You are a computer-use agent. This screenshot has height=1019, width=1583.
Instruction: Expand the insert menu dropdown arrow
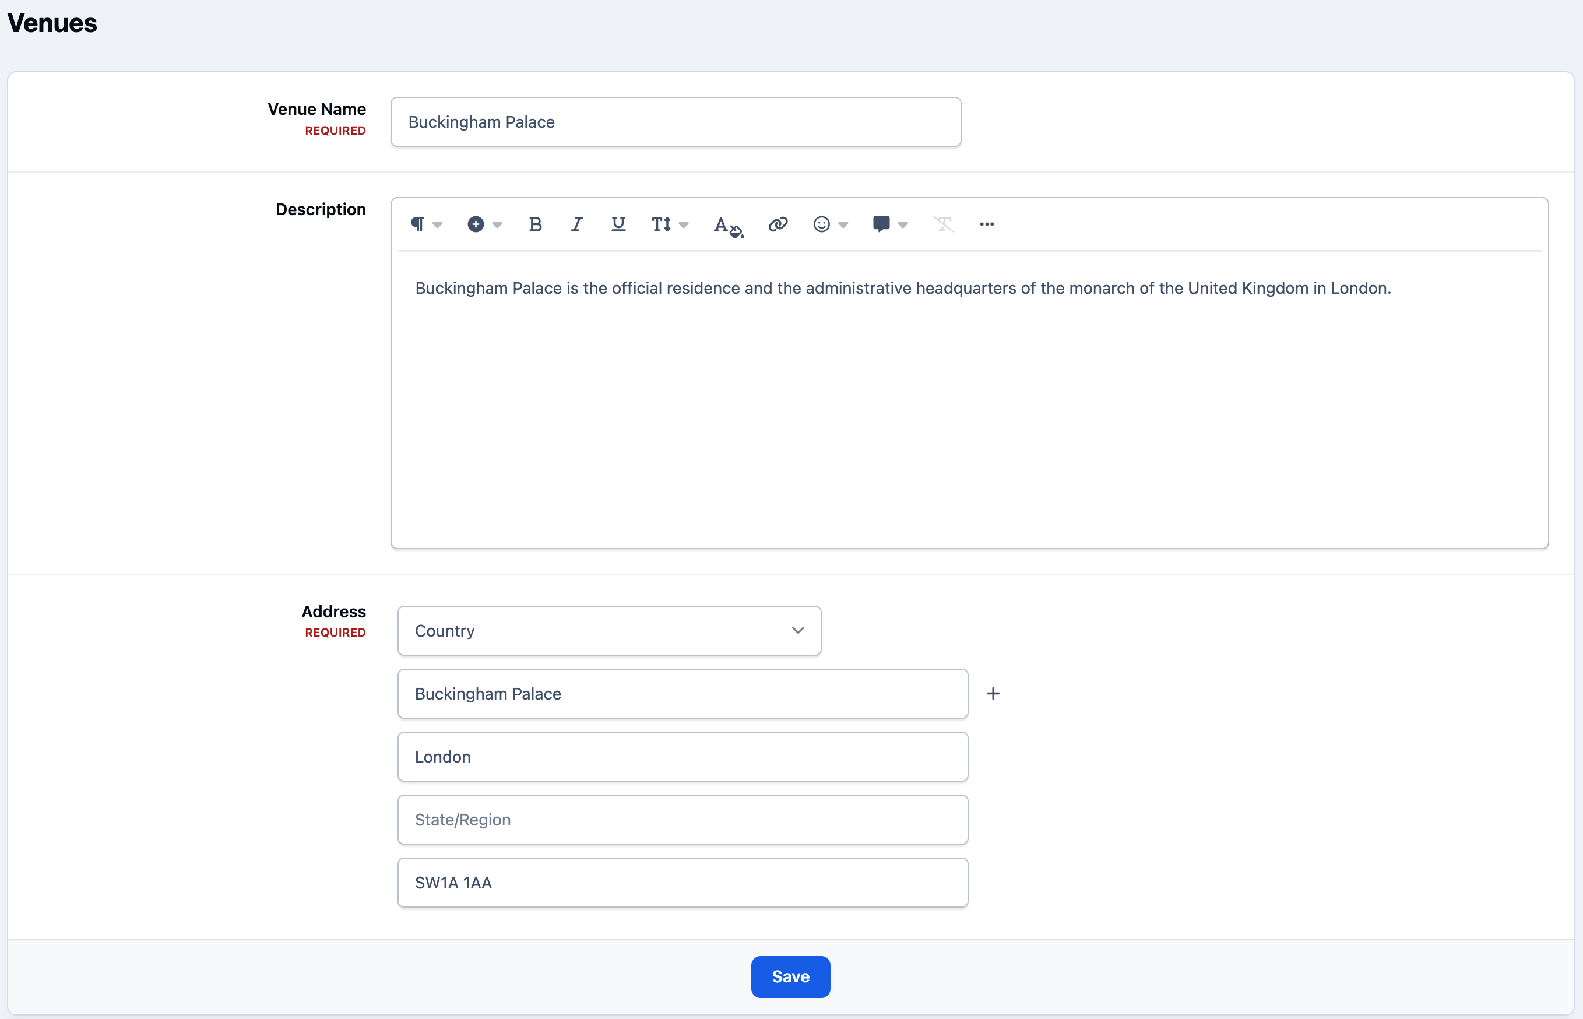(x=498, y=225)
